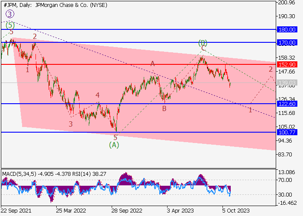Click the 147.66 price axis value
The height and width of the screenshot is (216, 303).
(x=287, y=72)
